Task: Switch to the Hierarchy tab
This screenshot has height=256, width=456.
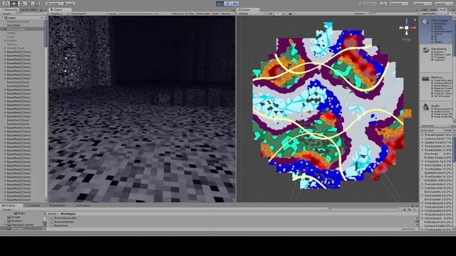Action: [10, 9]
